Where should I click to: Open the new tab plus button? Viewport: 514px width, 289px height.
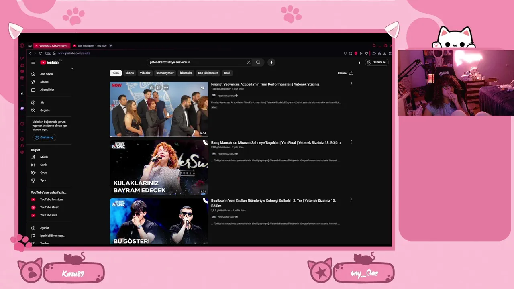(111, 46)
